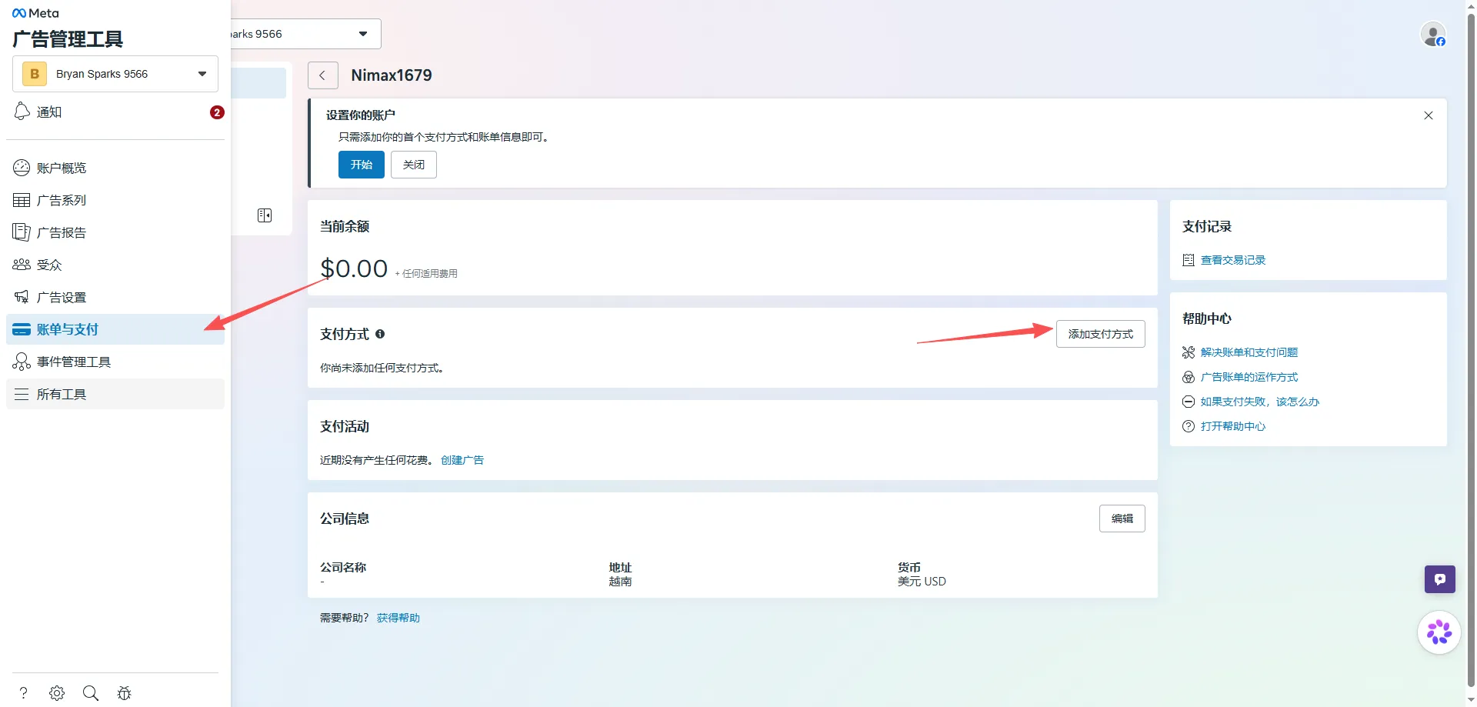The image size is (1477, 707).
Task: Click the search magnifier icon
Action: [x=91, y=693]
